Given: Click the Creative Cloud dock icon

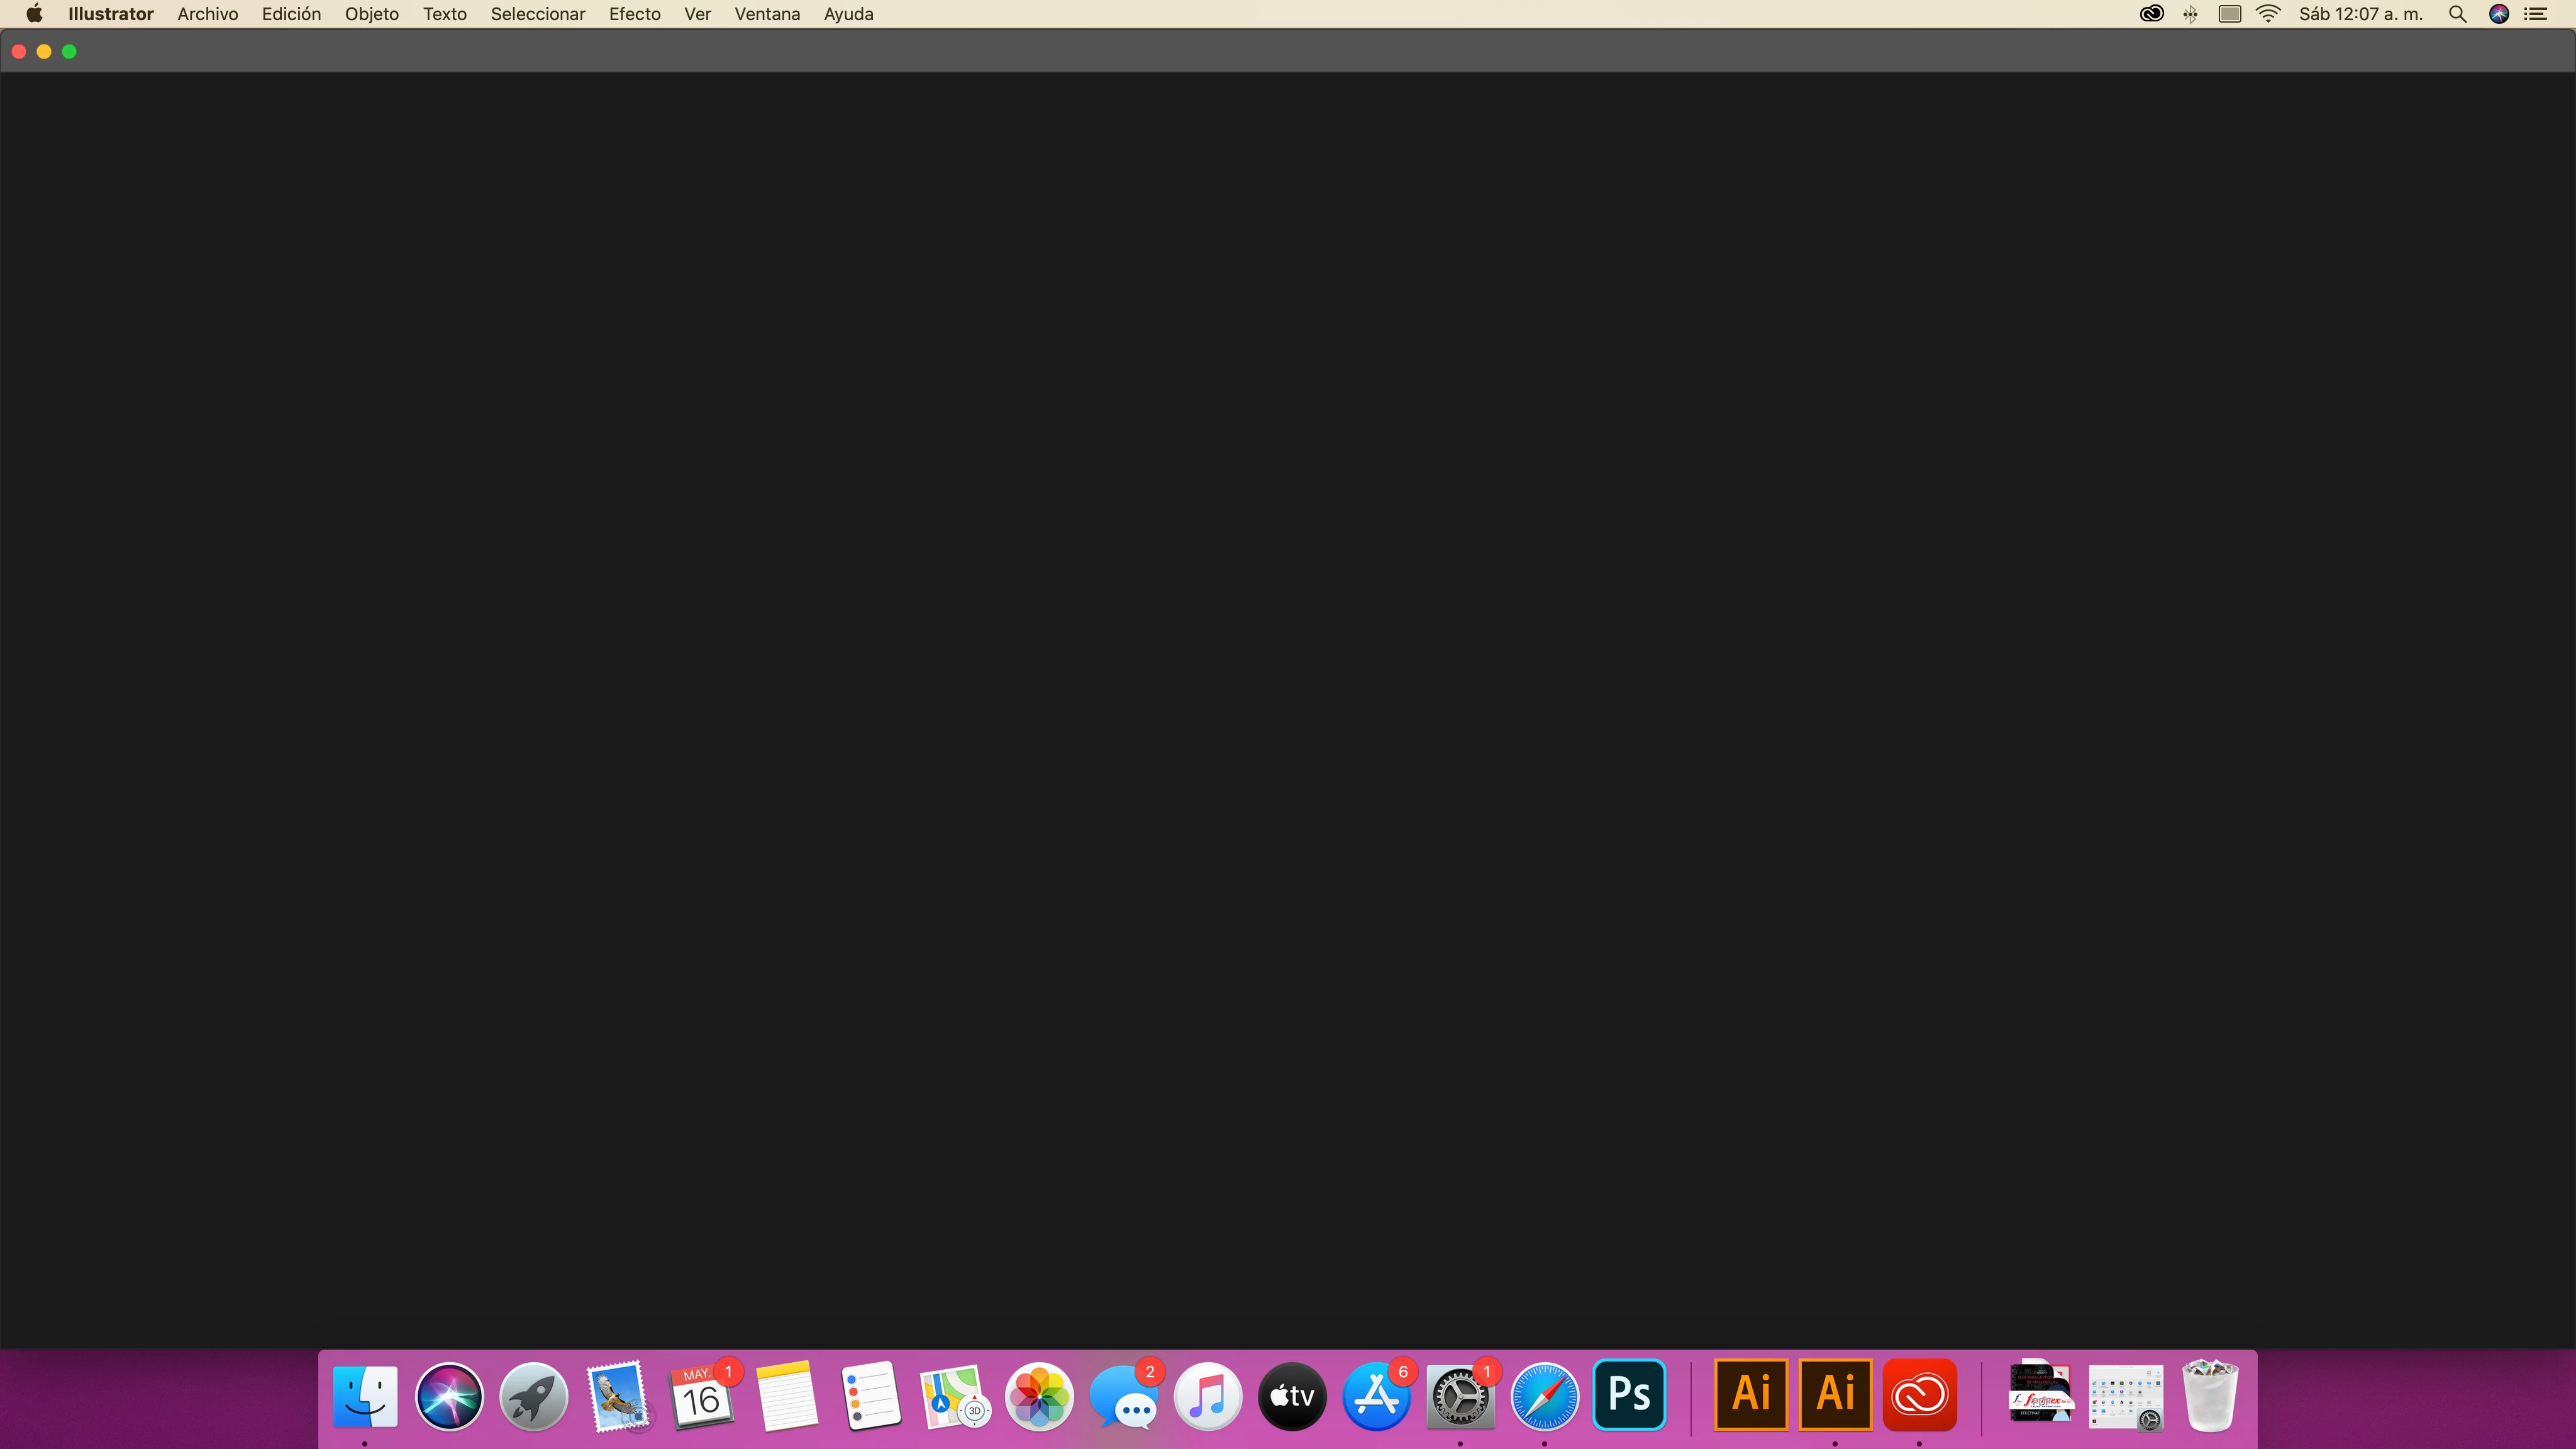Looking at the screenshot, I should [1919, 1394].
